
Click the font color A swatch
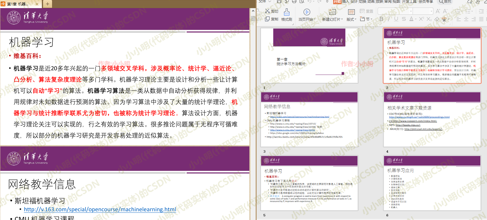click(411, 19)
